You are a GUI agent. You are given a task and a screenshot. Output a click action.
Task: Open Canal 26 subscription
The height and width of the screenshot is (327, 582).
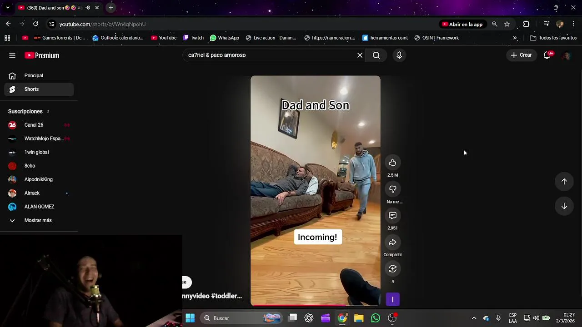pyautogui.click(x=39, y=125)
